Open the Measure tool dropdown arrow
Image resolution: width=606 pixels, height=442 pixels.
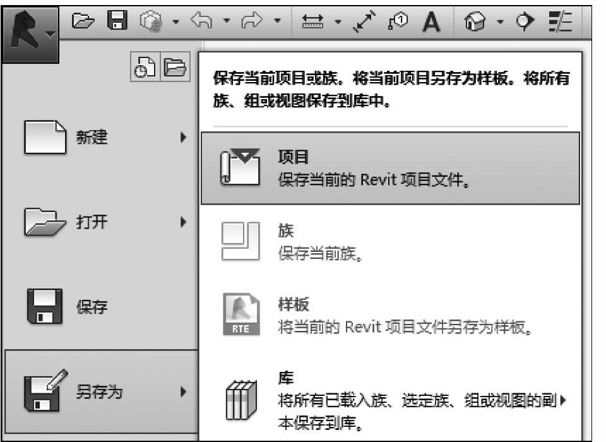click(338, 21)
